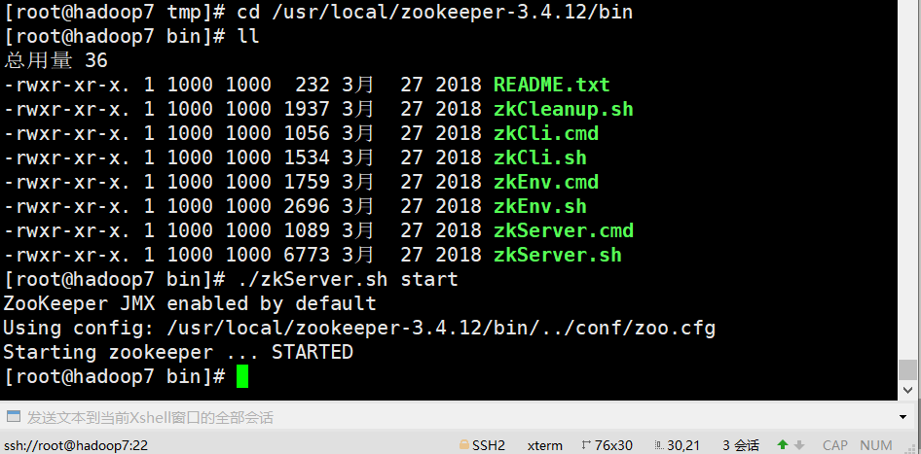
Task: Click the zkCli.sh file name
Action: tap(539, 157)
